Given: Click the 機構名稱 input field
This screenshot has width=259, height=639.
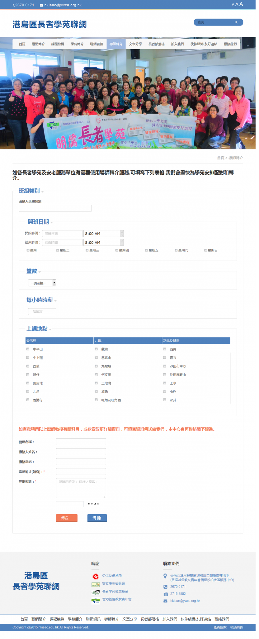Looking at the screenshot, I should coord(81,442).
